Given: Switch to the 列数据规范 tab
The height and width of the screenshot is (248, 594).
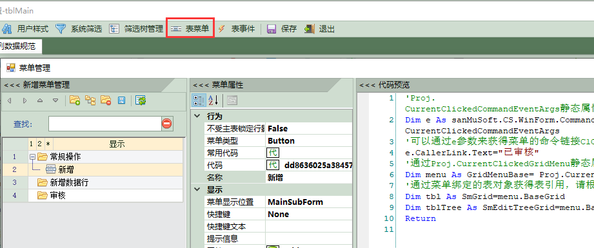Looking at the screenshot, I should click(x=20, y=46).
